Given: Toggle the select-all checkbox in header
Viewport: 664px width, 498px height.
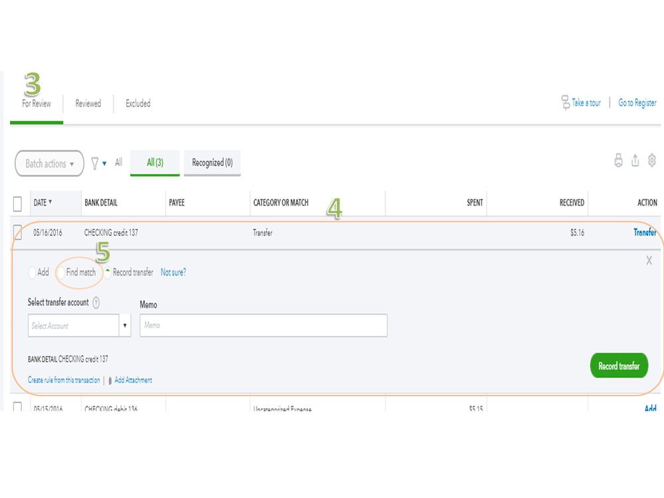Looking at the screenshot, I should pyautogui.click(x=17, y=203).
